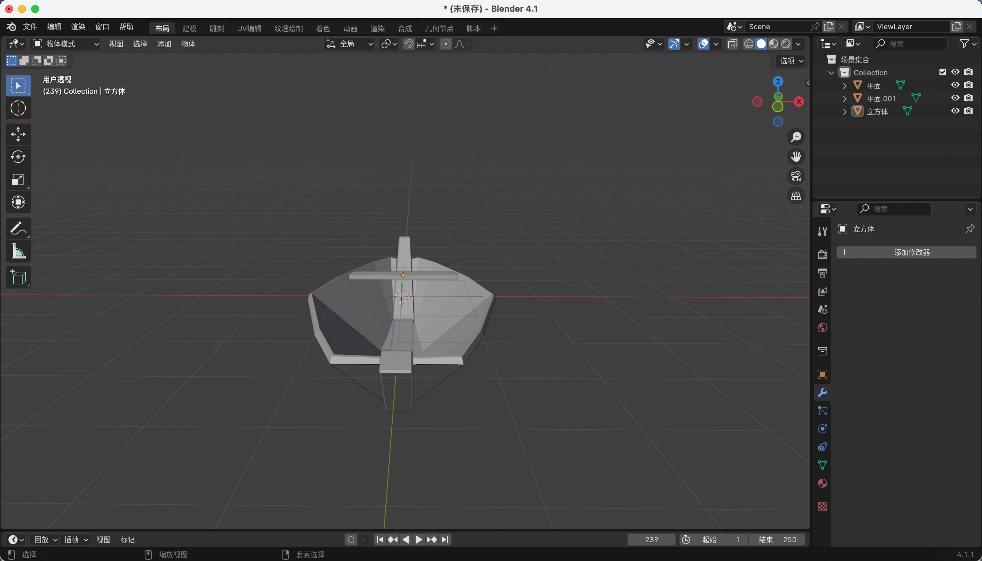Choose the Annotate pencil tool

coord(18,229)
